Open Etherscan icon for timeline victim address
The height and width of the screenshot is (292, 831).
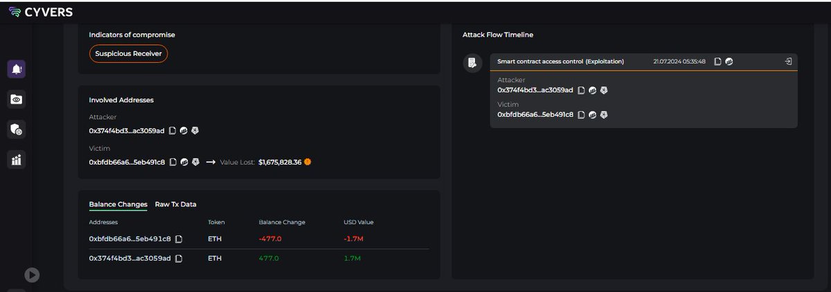coord(593,114)
